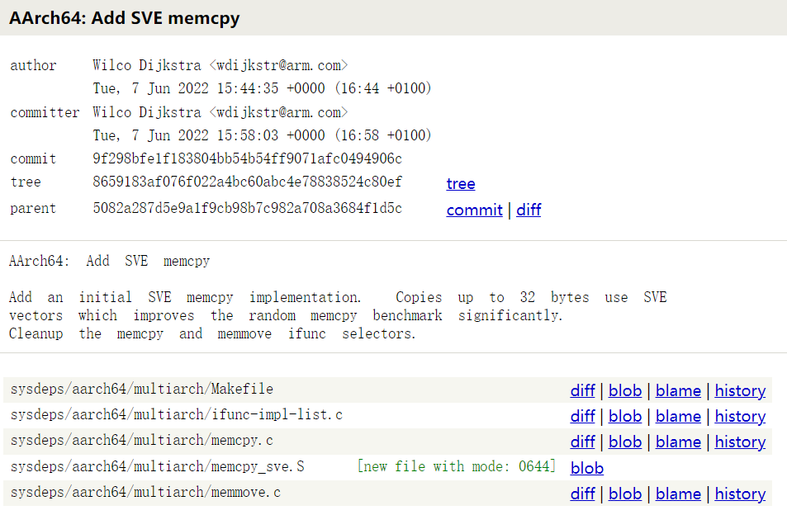Open the tree view of this commit
This screenshot has height=515, width=787.
(460, 183)
